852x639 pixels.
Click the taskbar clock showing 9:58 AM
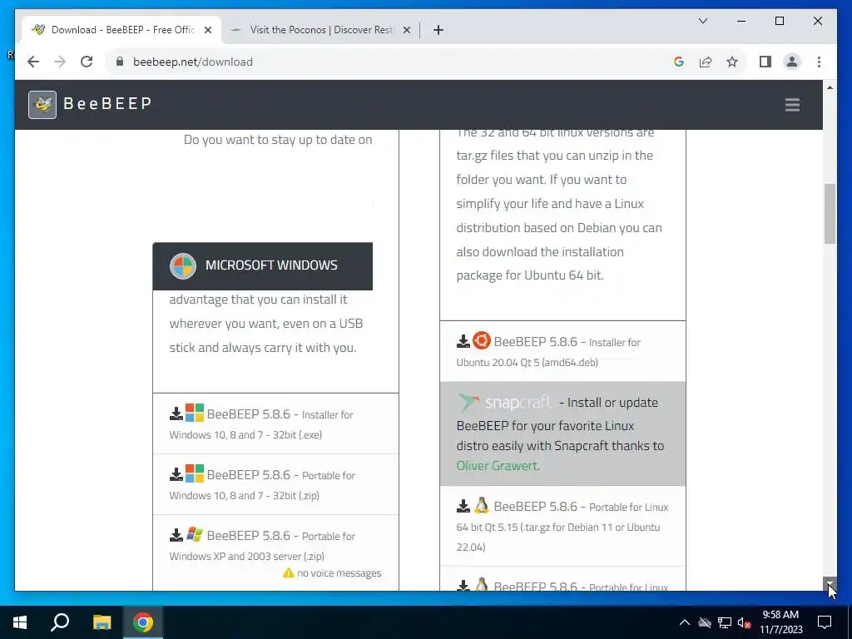point(780,622)
